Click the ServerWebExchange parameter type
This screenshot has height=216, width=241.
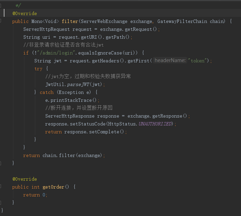click(104, 21)
